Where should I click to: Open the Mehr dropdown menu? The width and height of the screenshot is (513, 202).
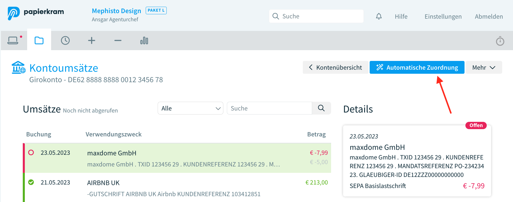pyautogui.click(x=484, y=67)
